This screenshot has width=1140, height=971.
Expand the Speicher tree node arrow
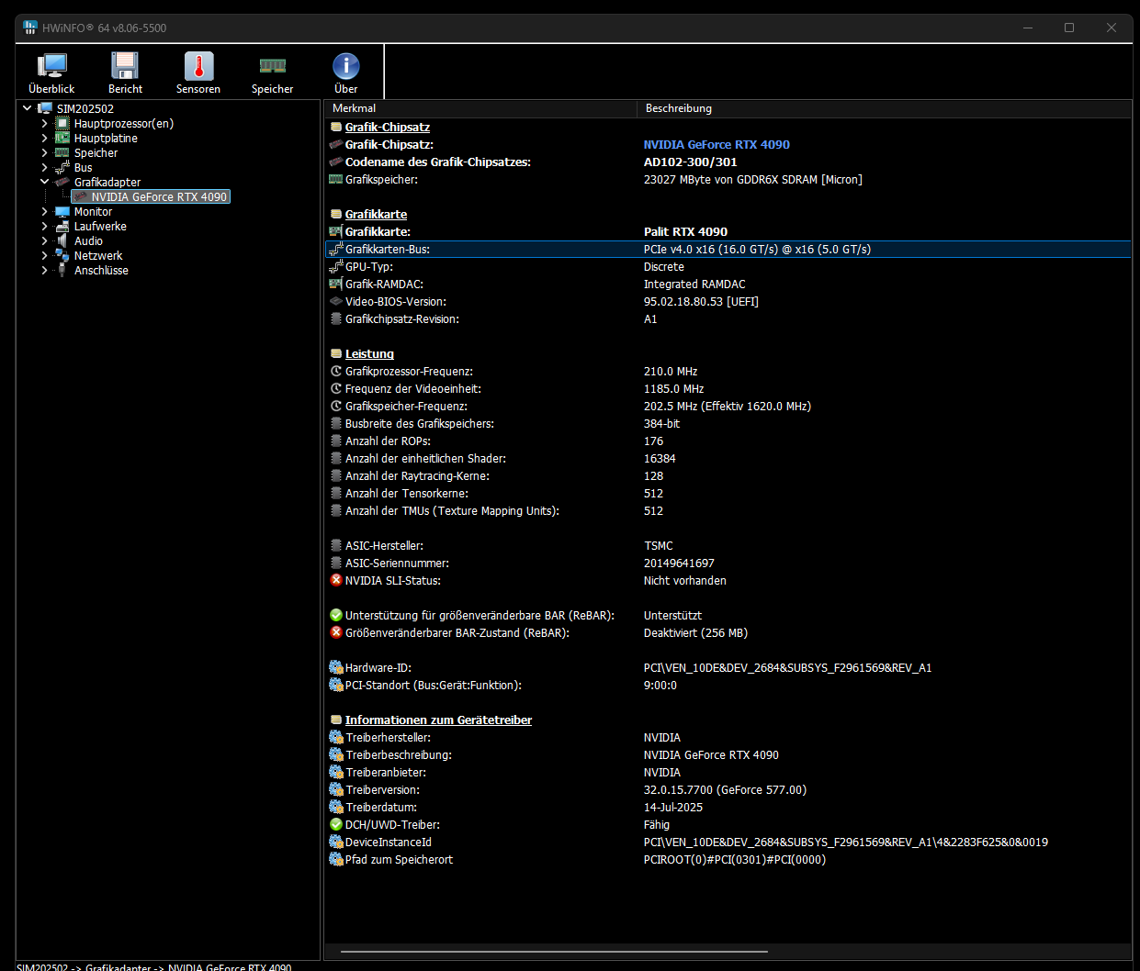click(44, 152)
